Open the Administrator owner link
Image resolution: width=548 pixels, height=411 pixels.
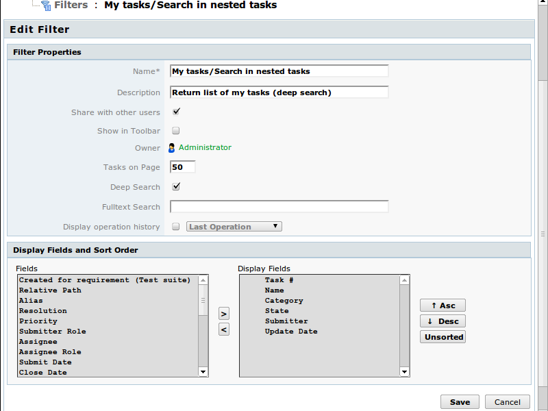[205, 147]
